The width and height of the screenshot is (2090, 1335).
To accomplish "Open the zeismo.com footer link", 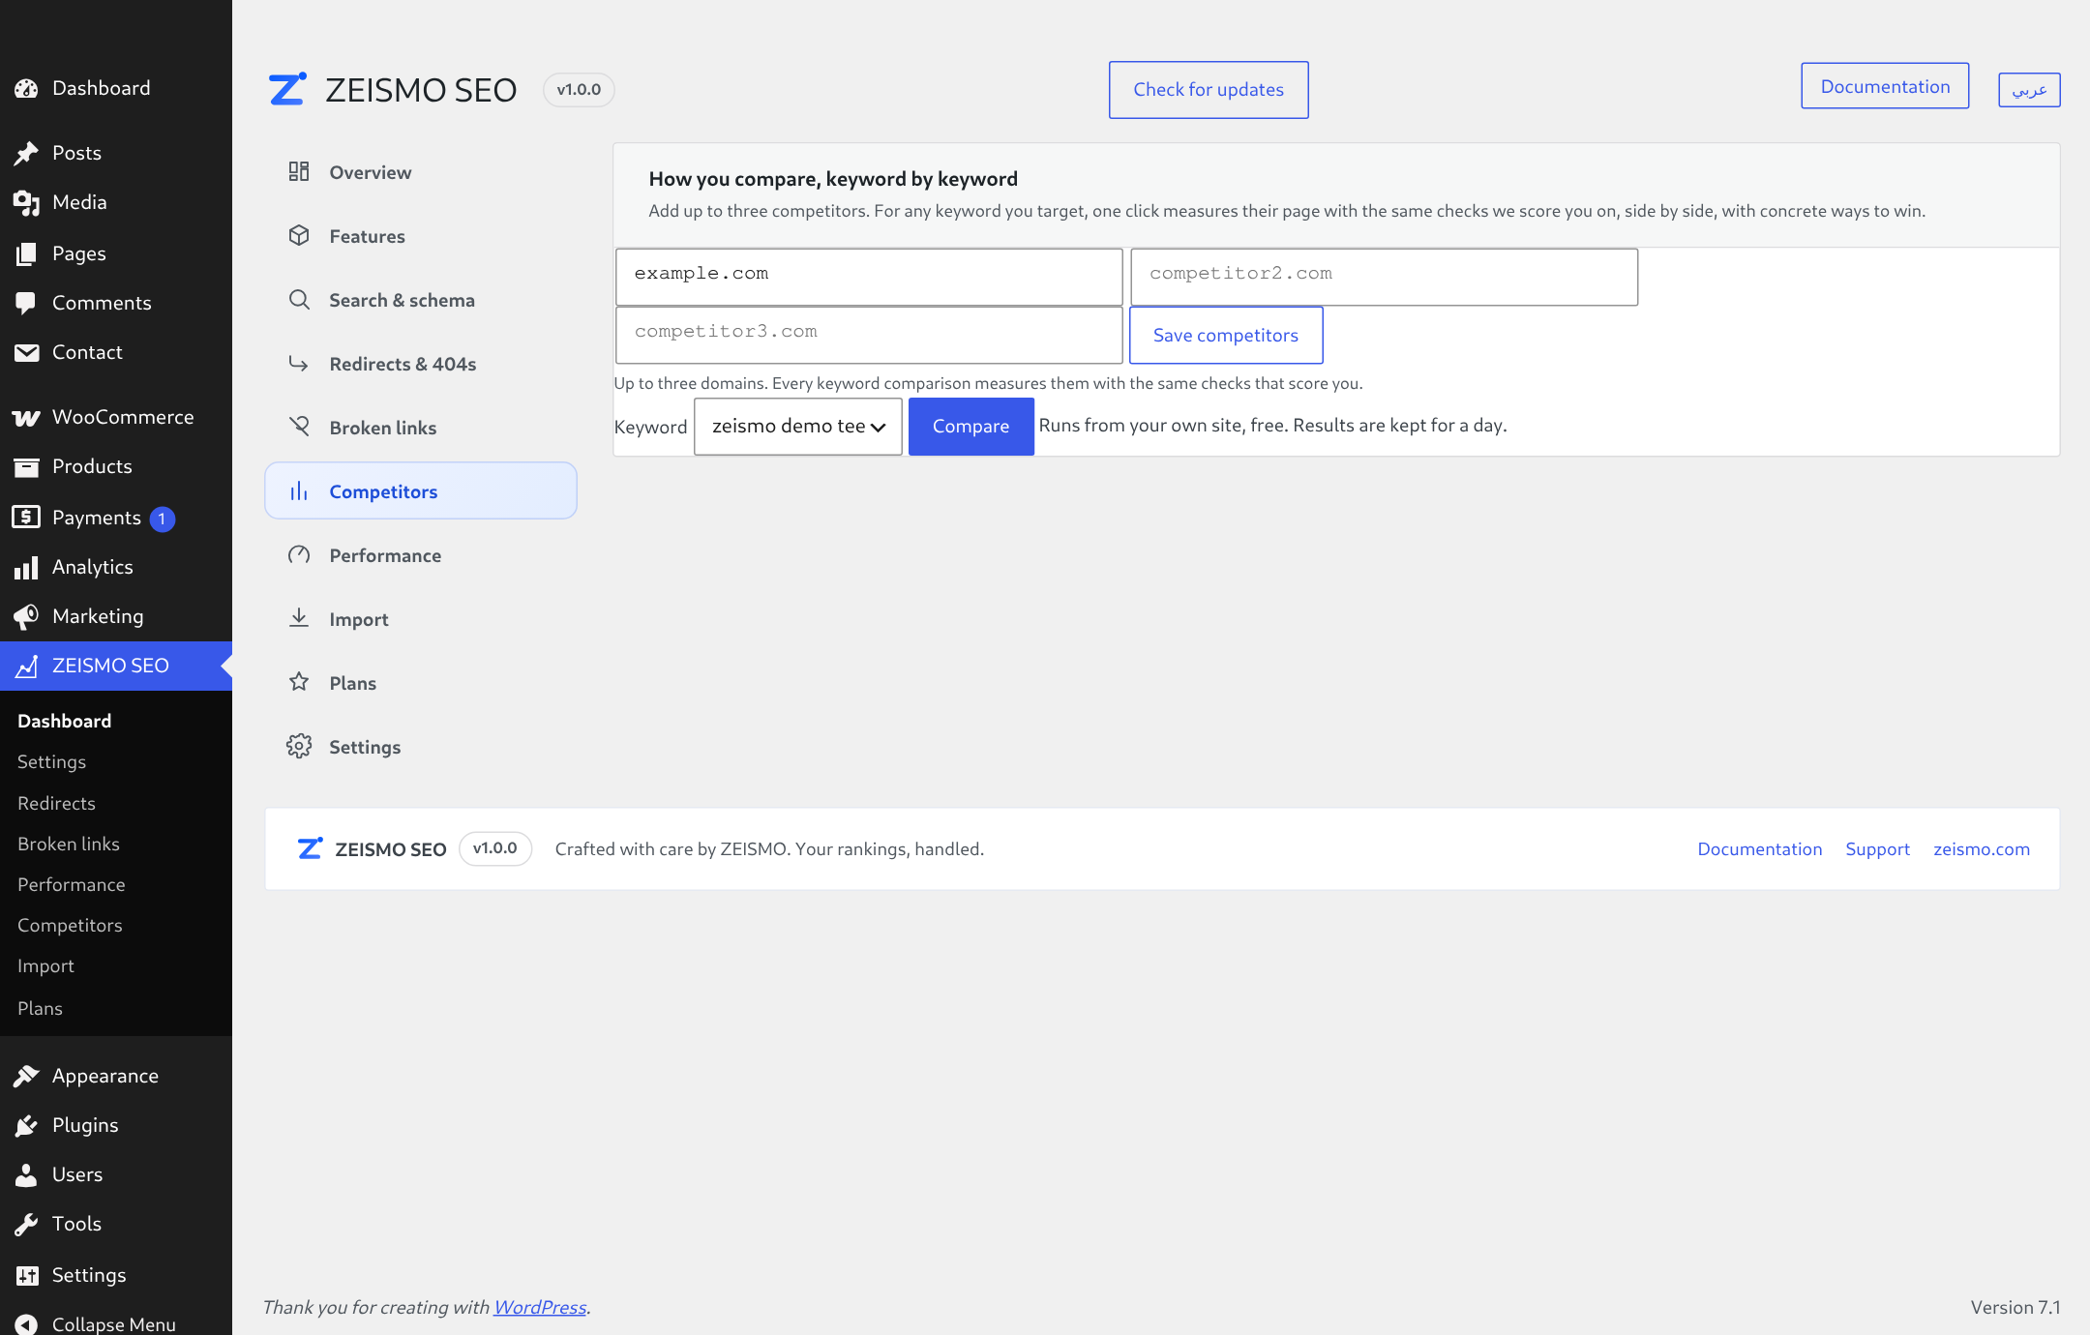I will click(1982, 848).
